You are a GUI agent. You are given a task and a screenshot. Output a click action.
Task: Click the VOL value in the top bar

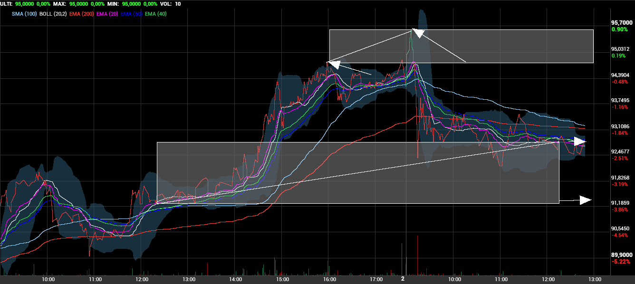[x=178, y=4]
